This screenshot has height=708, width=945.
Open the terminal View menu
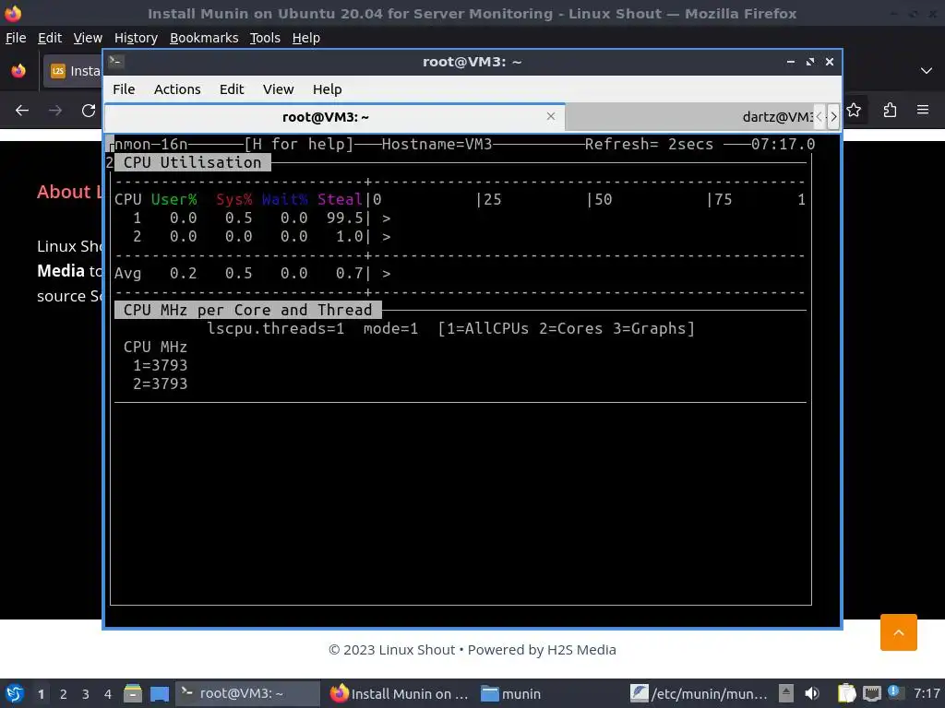coord(278,89)
